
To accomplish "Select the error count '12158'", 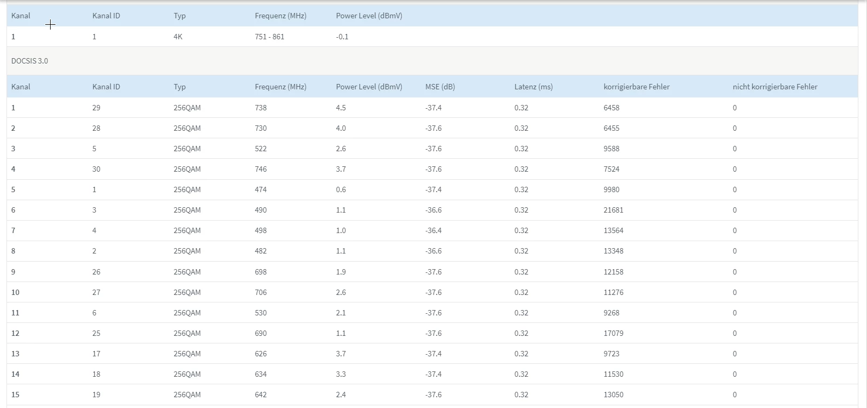I will click(613, 272).
